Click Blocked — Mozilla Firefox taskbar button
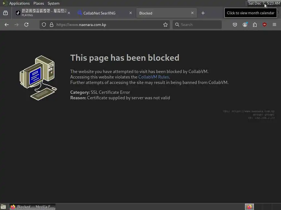Image resolution: width=281 pixels, height=210 pixels. pos(32,207)
